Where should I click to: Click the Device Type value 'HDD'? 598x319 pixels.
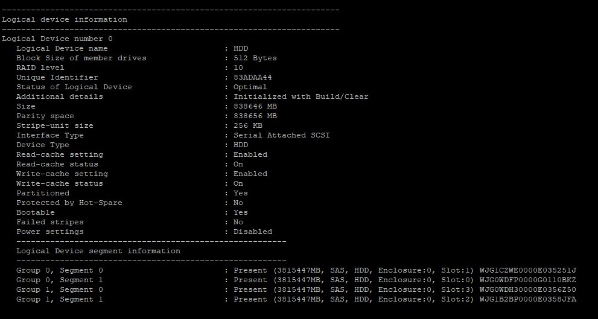[x=241, y=145]
